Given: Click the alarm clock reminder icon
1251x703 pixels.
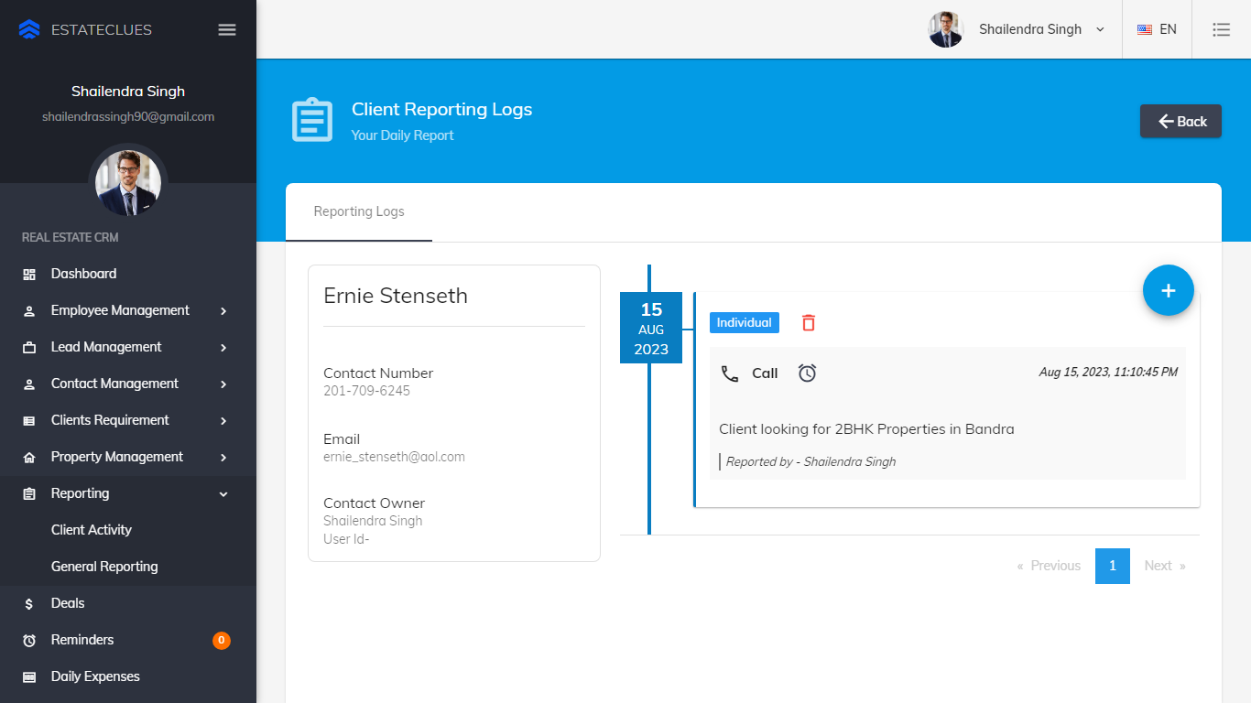Looking at the screenshot, I should (807, 373).
